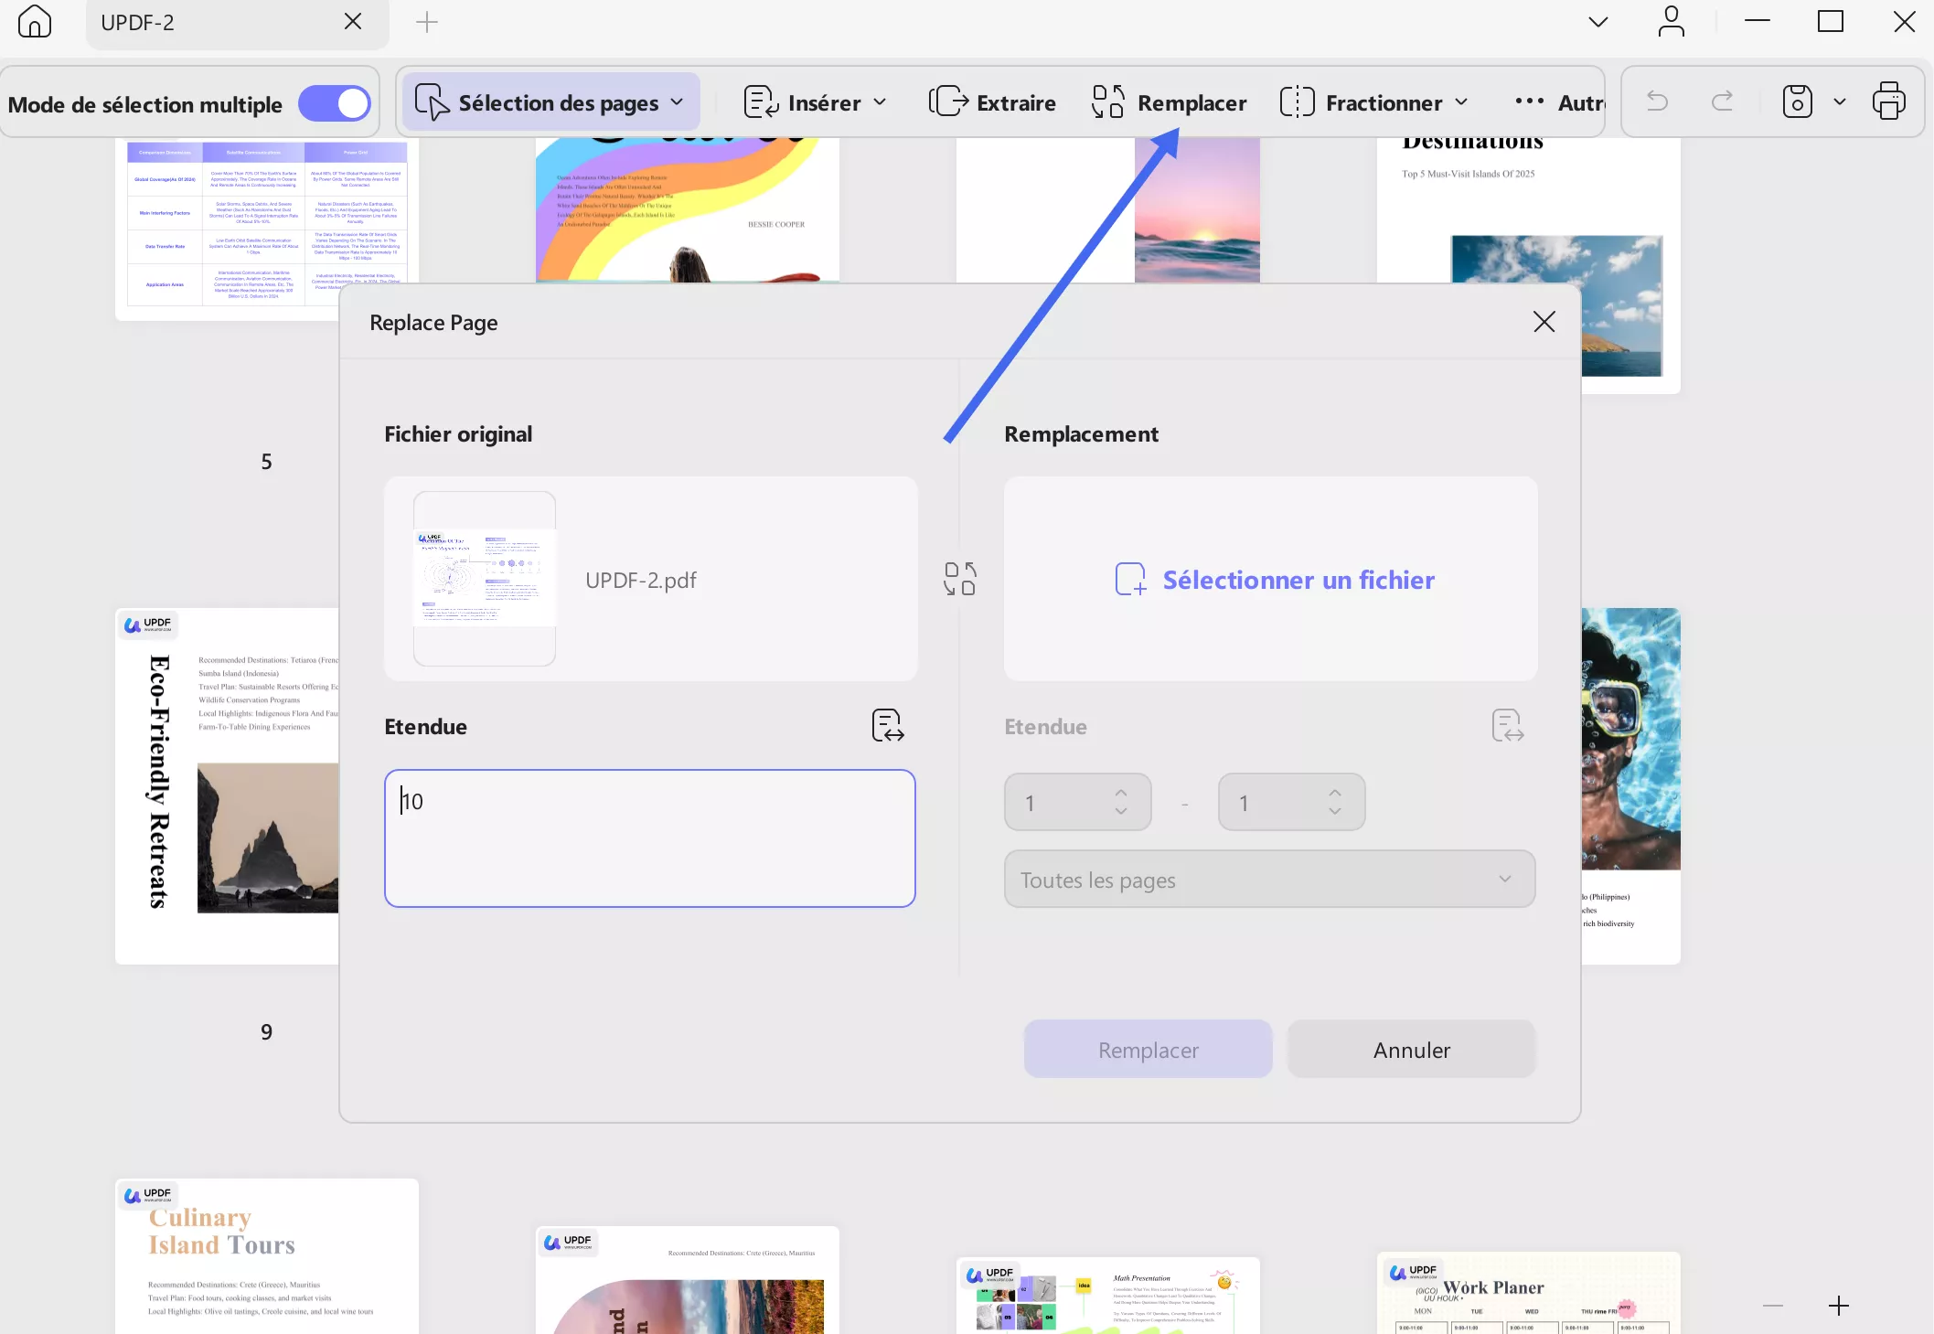Click the user account icon
Screen dimensions: 1934x1334
[1671, 21]
